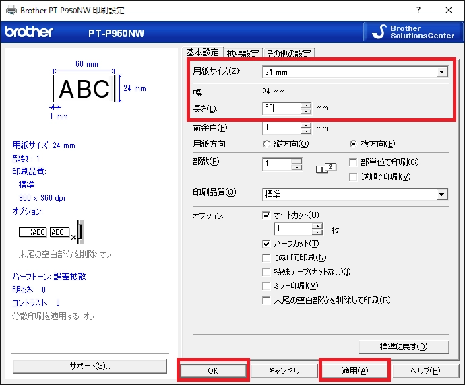Image resolution: width=465 pixels, height=385 pixels.
Task: Click the cut option illustration in preview
Action: pos(52,232)
